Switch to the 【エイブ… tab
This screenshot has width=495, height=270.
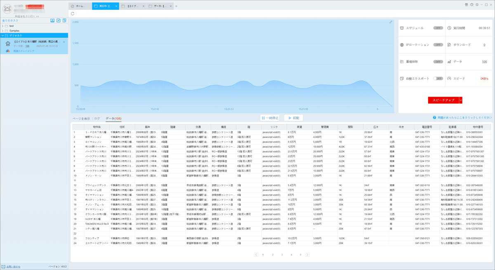(x=133, y=6)
